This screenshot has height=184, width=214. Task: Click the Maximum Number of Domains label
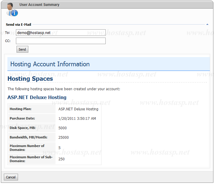(27, 148)
